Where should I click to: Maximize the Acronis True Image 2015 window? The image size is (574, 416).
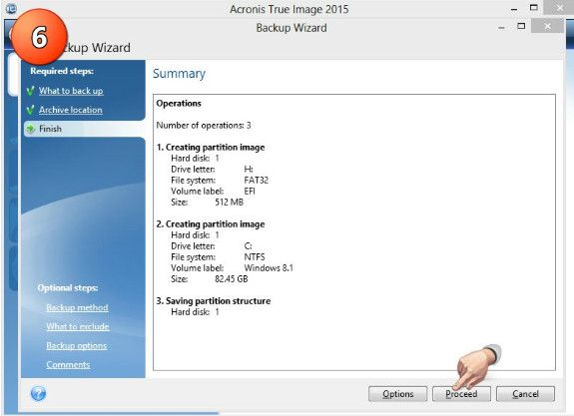(x=534, y=7)
